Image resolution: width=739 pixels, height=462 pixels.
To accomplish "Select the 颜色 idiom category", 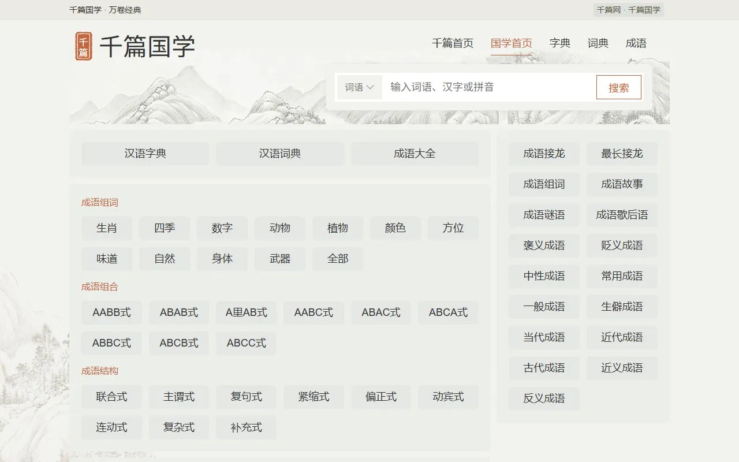I will pos(395,228).
